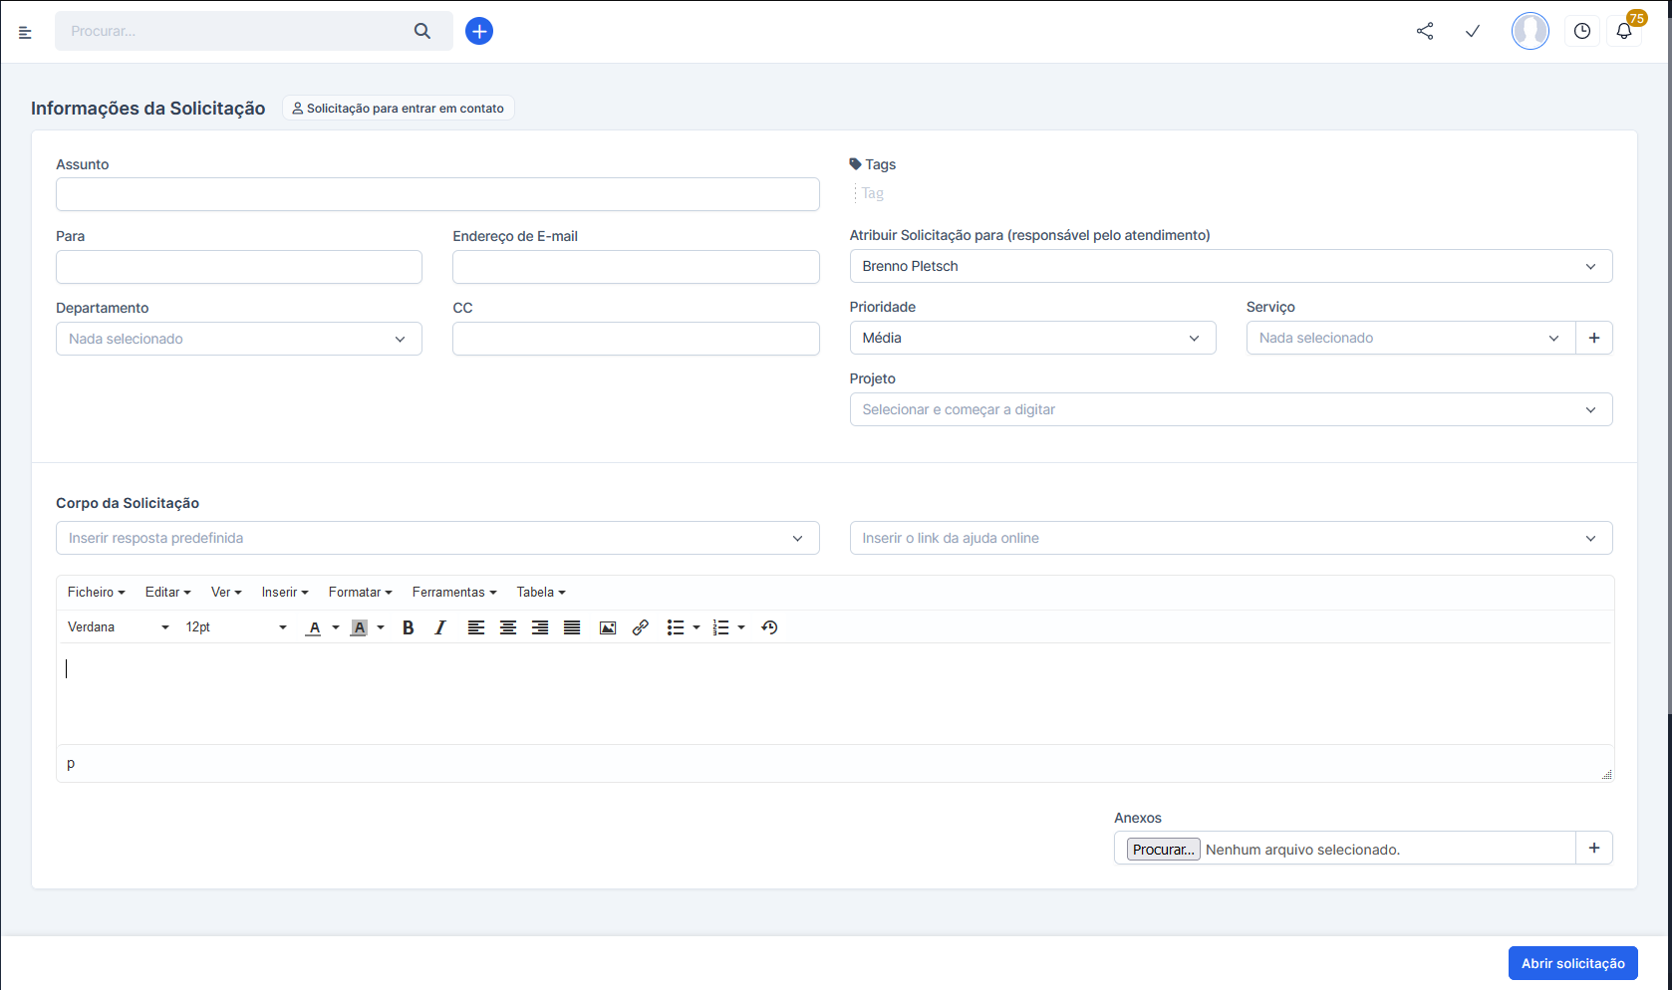Open the timesheet clock icon
The image size is (1672, 990).
click(x=1581, y=31)
